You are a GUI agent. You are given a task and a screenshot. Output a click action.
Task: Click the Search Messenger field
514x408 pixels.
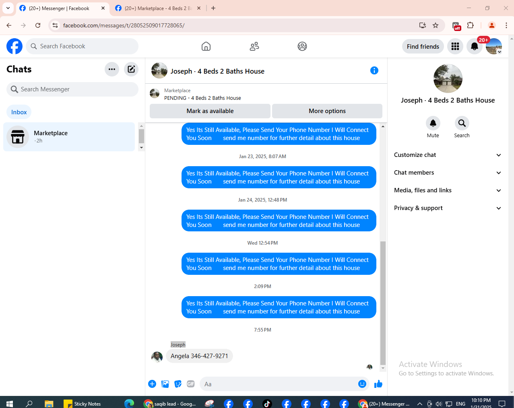coord(72,89)
